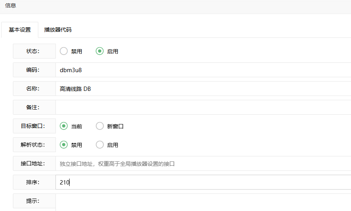Image resolution: width=351 pixels, height=211 pixels.
Task: Click the 信息 panel title
Action: tap(11, 6)
